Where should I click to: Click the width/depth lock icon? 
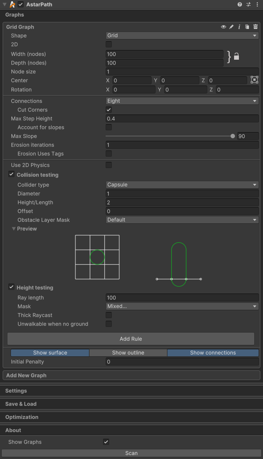pos(236,56)
